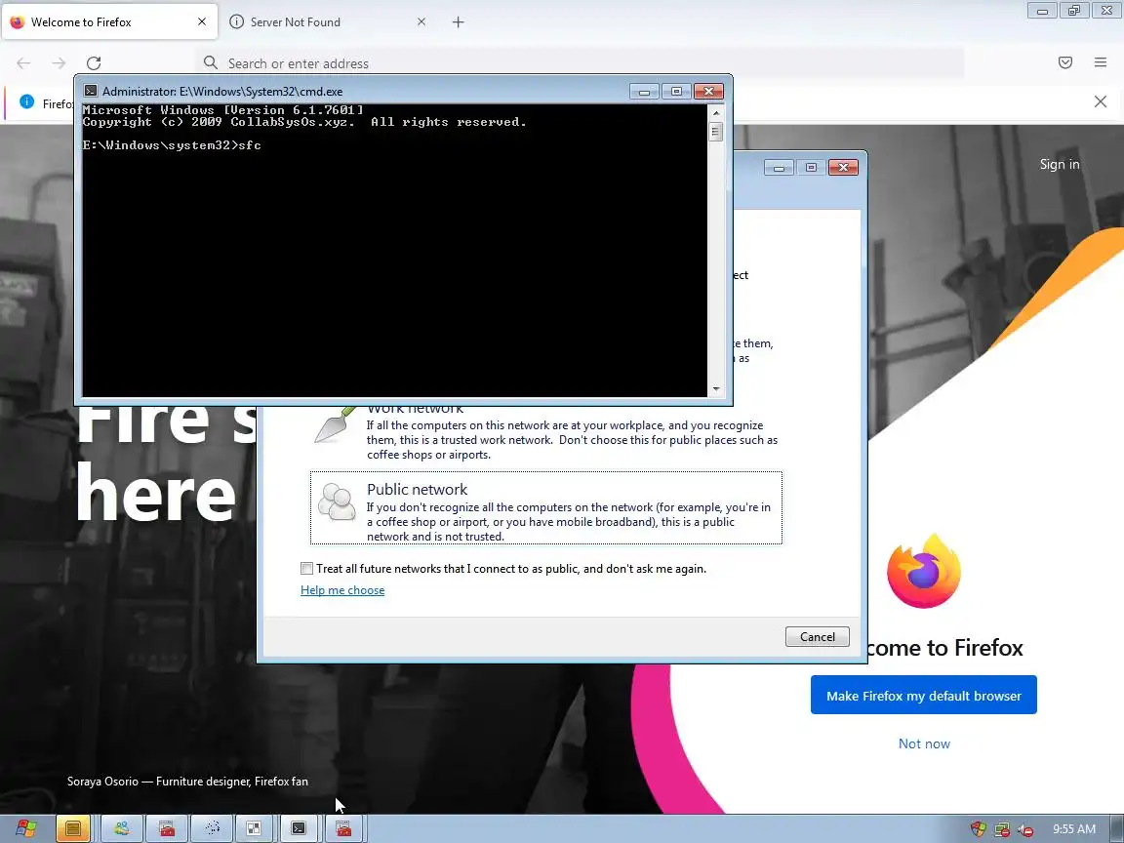Go back using Firefox back arrow

point(23,63)
